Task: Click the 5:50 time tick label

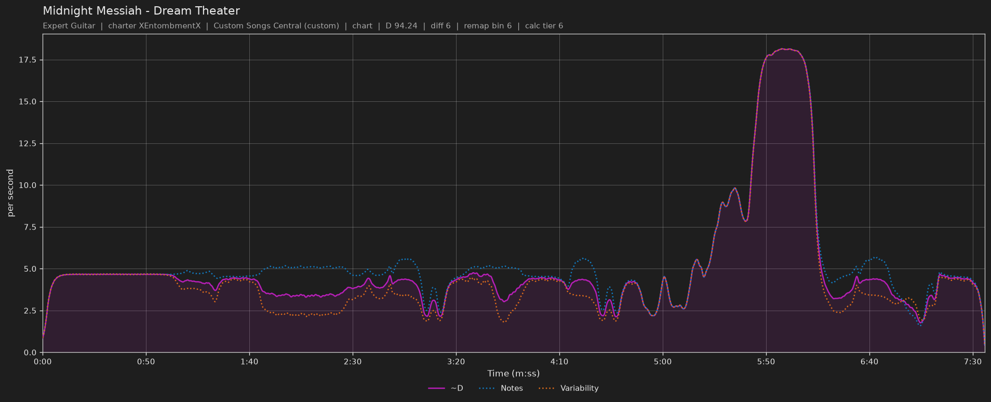Action: pos(766,361)
